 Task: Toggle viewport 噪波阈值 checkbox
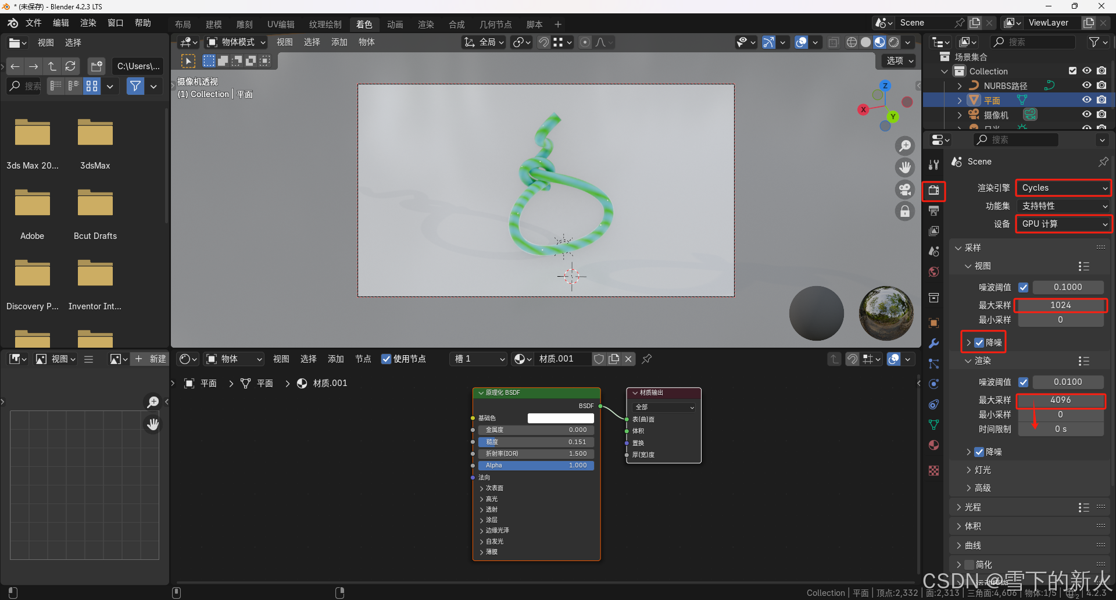[x=1024, y=287]
